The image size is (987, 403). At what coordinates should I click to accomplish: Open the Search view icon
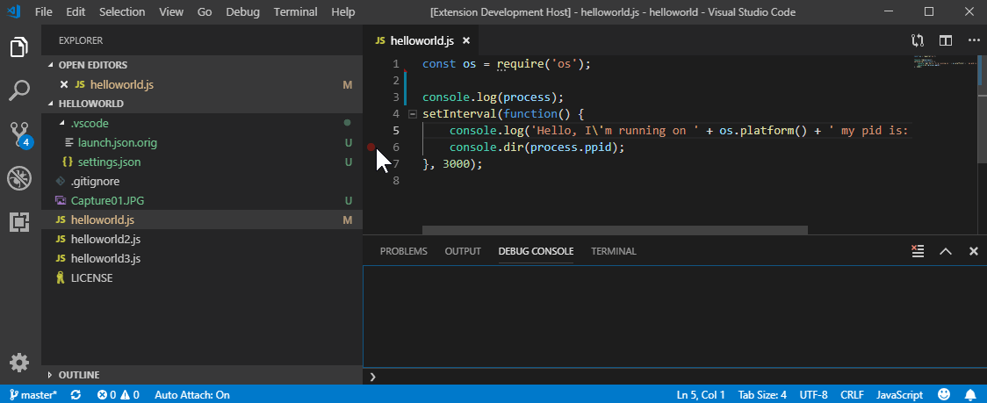coord(19,90)
